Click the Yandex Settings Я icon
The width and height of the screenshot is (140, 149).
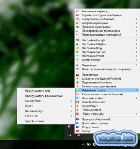pyautogui.click(x=77, y=60)
